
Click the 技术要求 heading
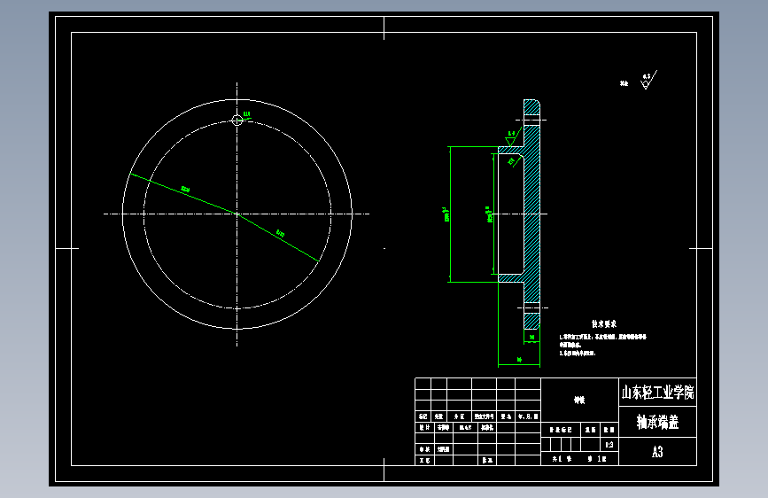(x=604, y=324)
